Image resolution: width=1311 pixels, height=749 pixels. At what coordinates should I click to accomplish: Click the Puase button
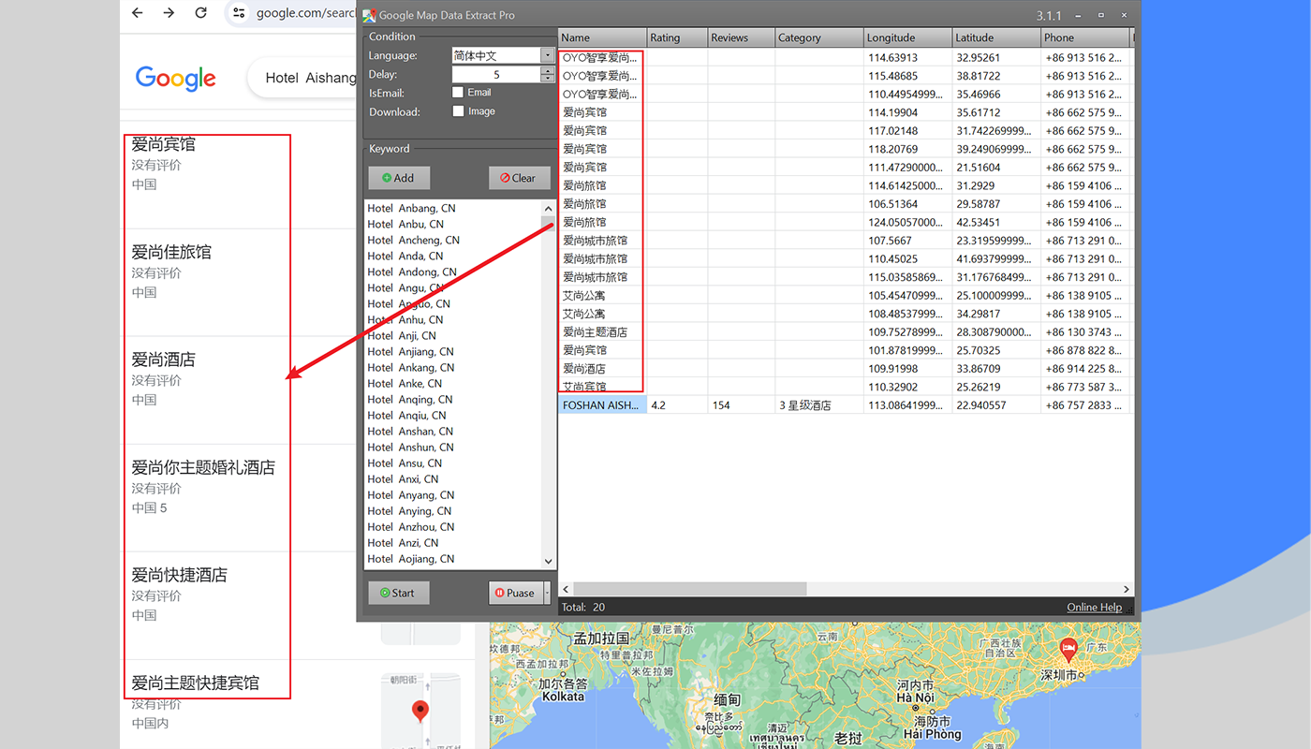point(515,593)
